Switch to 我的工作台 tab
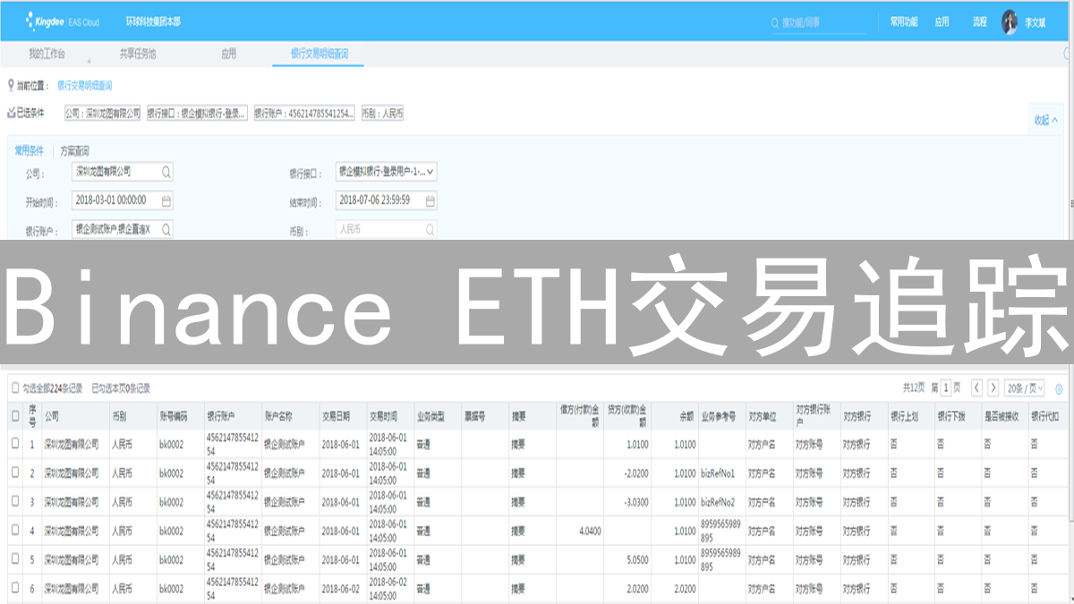Screen dimensions: 1074x604 click(x=47, y=54)
